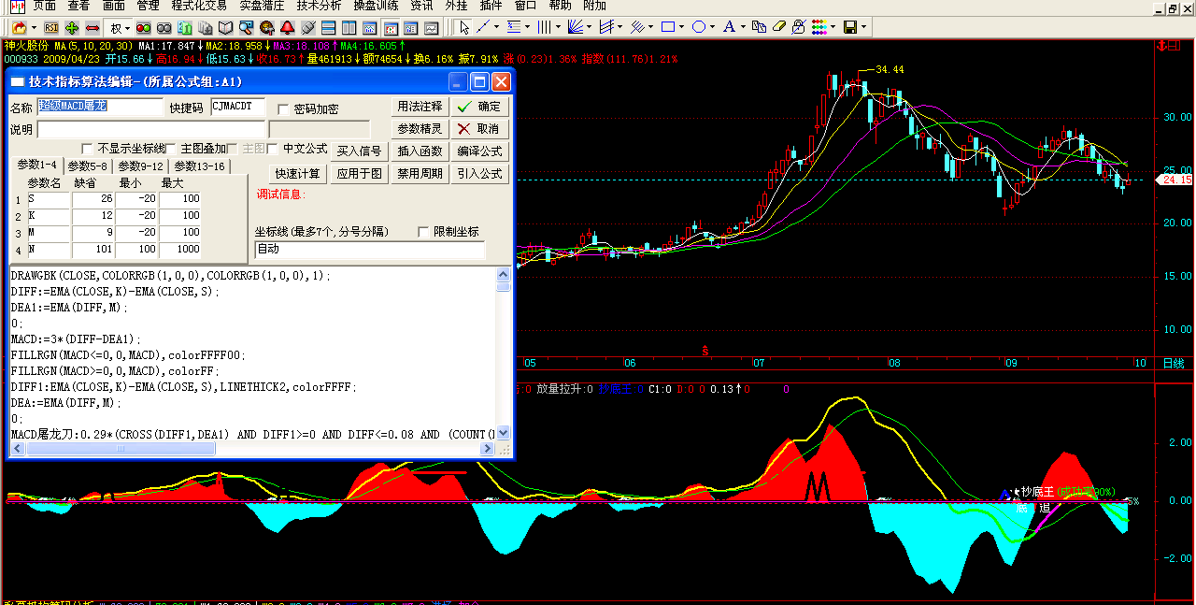This screenshot has height=605, width=1196.
Task: Expand the floppy disk save dropdown arrow
Action: pos(865,27)
